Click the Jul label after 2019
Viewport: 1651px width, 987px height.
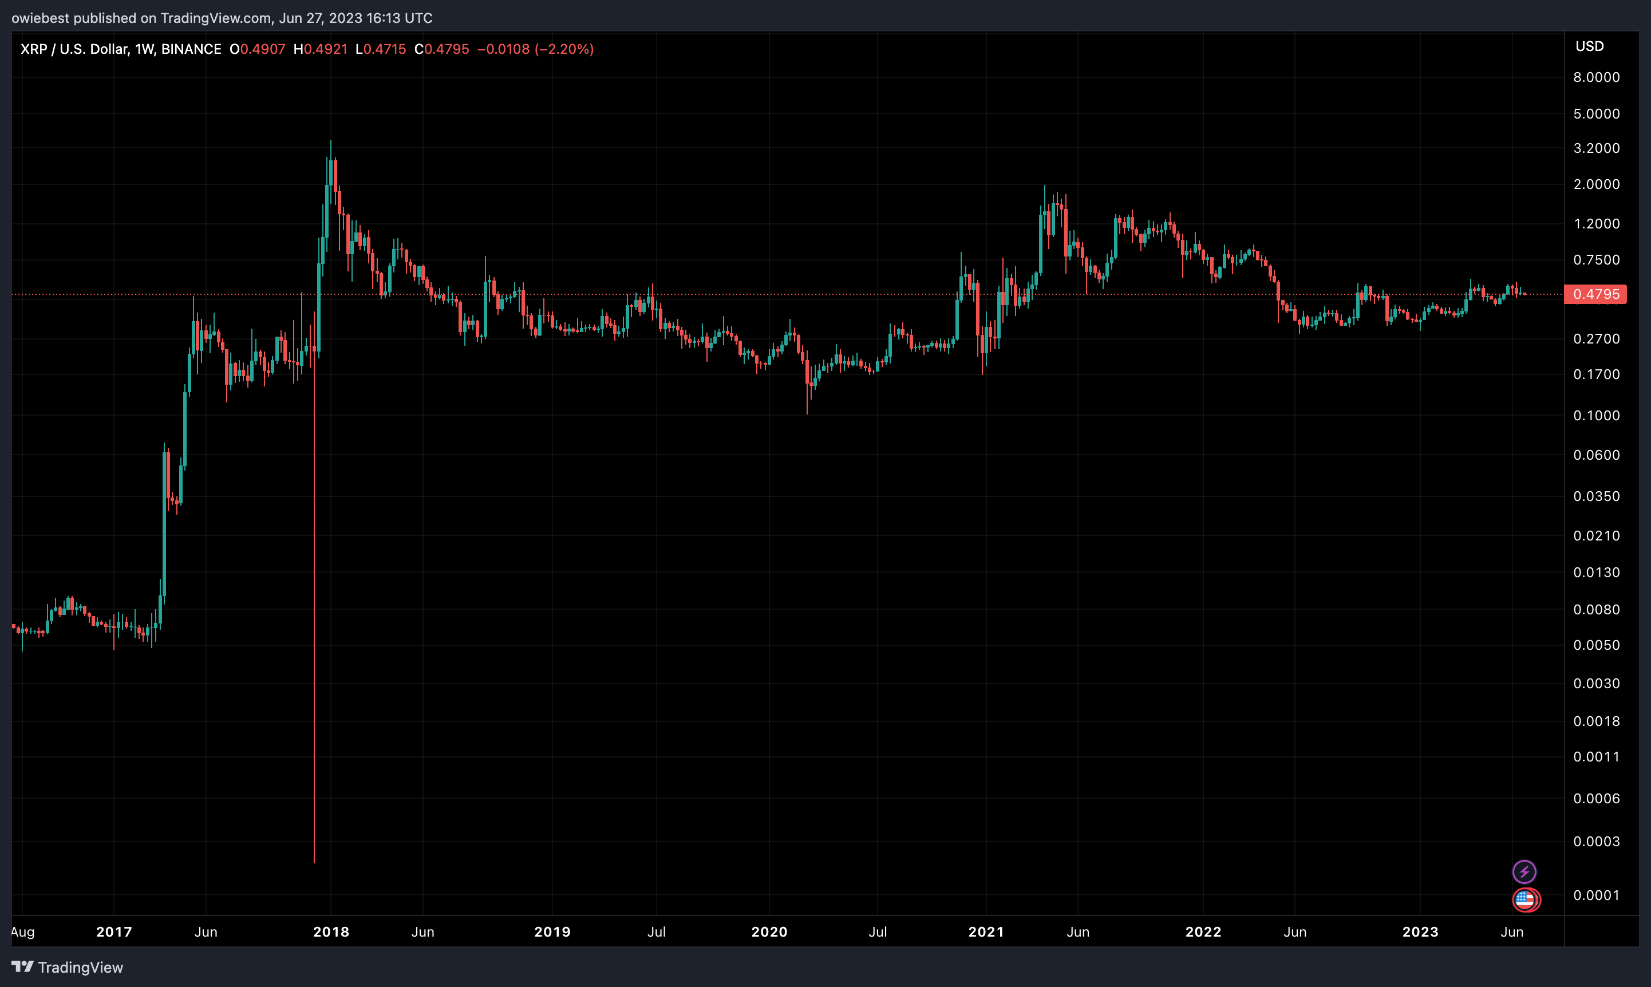click(656, 932)
